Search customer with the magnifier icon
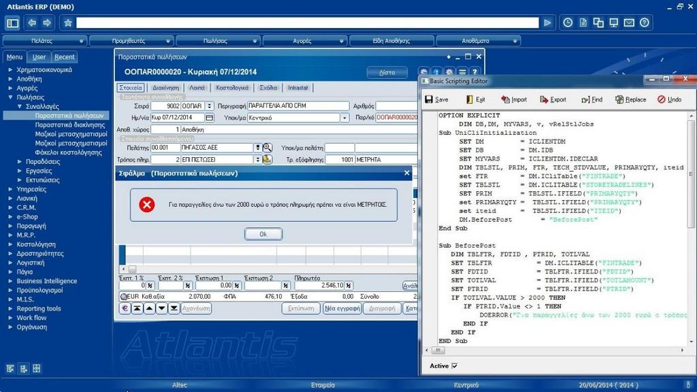 (267, 148)
